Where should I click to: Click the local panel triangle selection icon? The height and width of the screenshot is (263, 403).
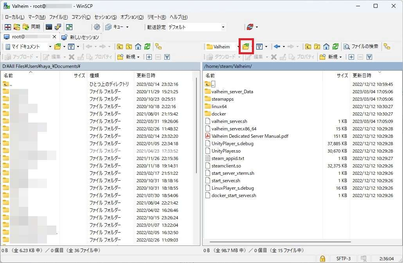pyautogui.click(x=167, y=57)
